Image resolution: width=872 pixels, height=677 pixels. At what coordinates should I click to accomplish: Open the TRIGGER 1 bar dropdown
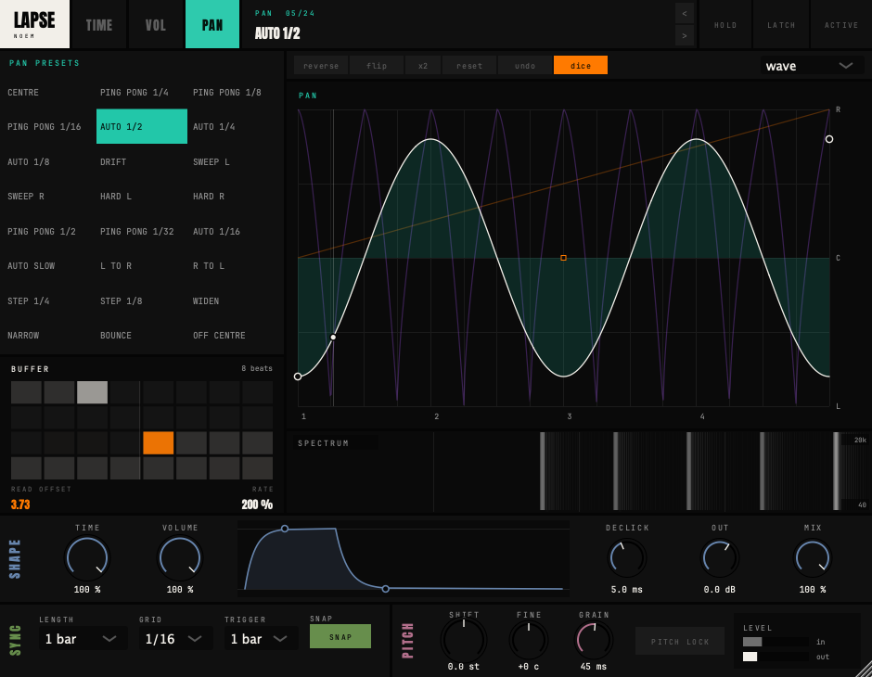pos(259,639)
